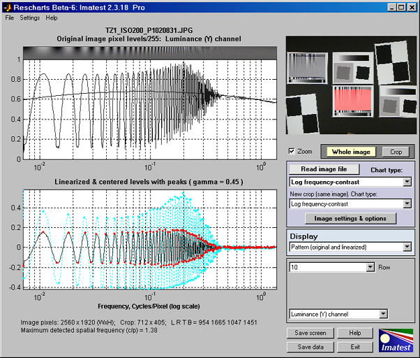Click the gradient pattern strip above upper plot
Screen dimensions: 420x358
(x=150, y=53)
